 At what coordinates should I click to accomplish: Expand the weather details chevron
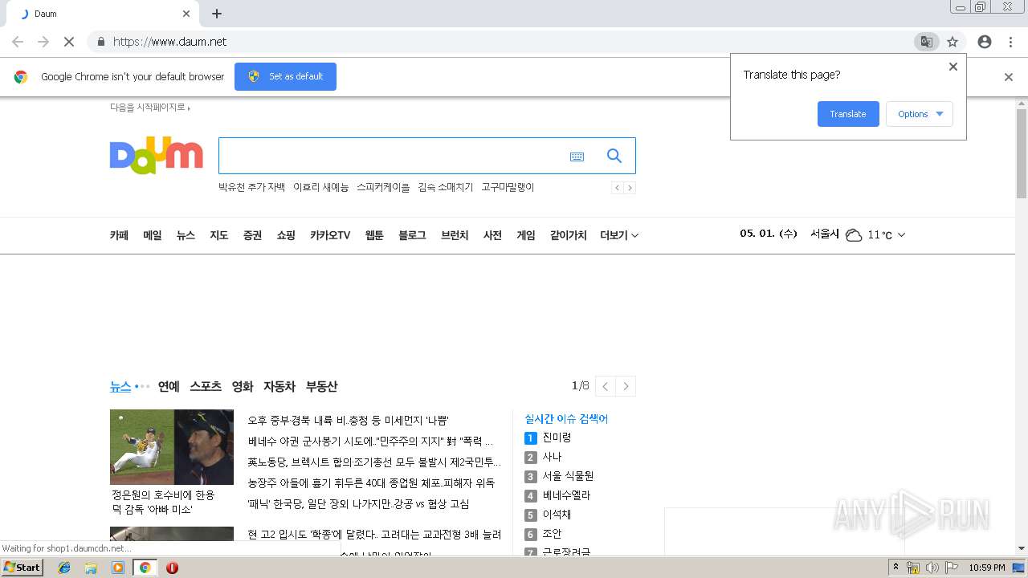pos(901,235)
